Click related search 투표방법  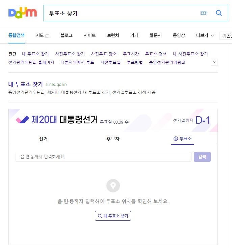click(x=135, y=62)
